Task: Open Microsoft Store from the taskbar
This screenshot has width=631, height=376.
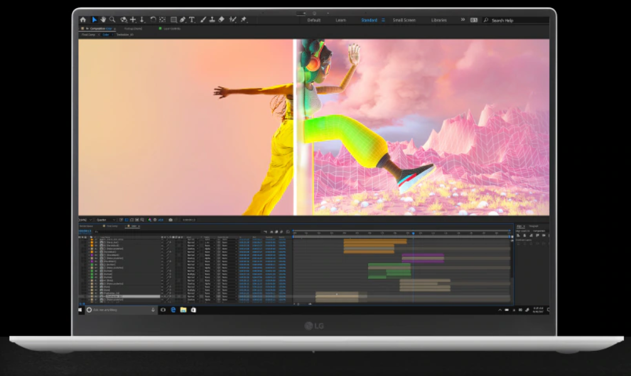Action: tap(193, 310)
